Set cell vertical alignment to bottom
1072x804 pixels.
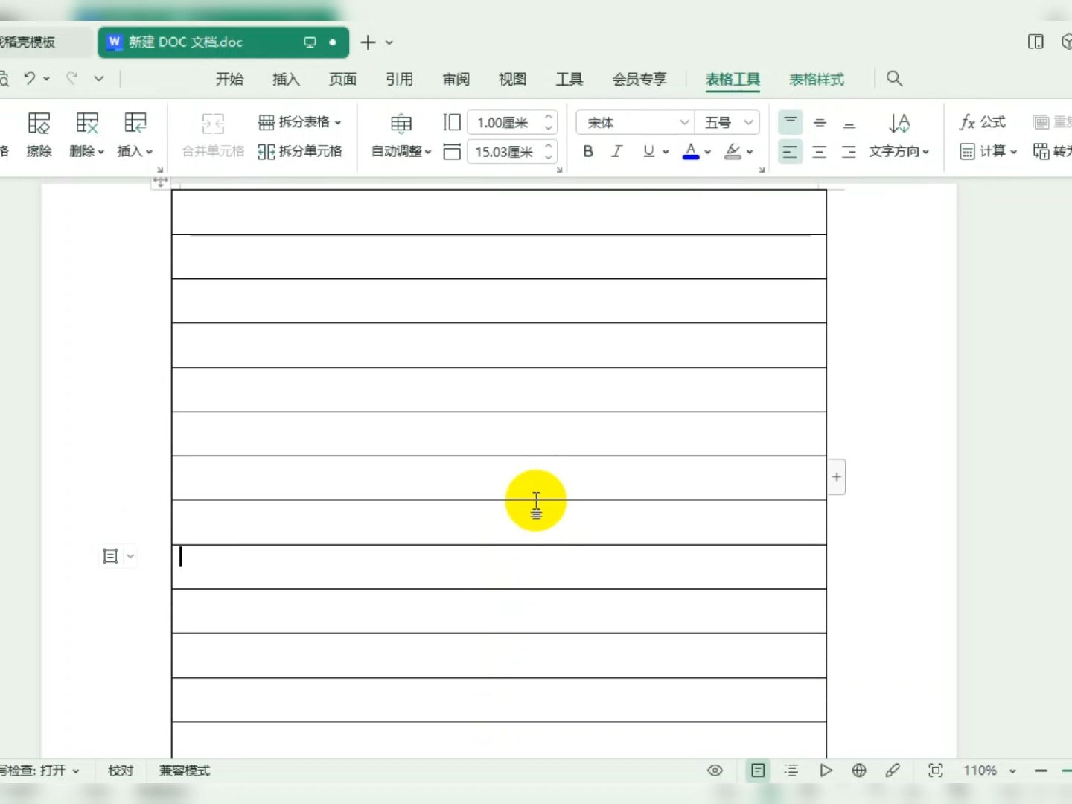[x=849, y=122]
